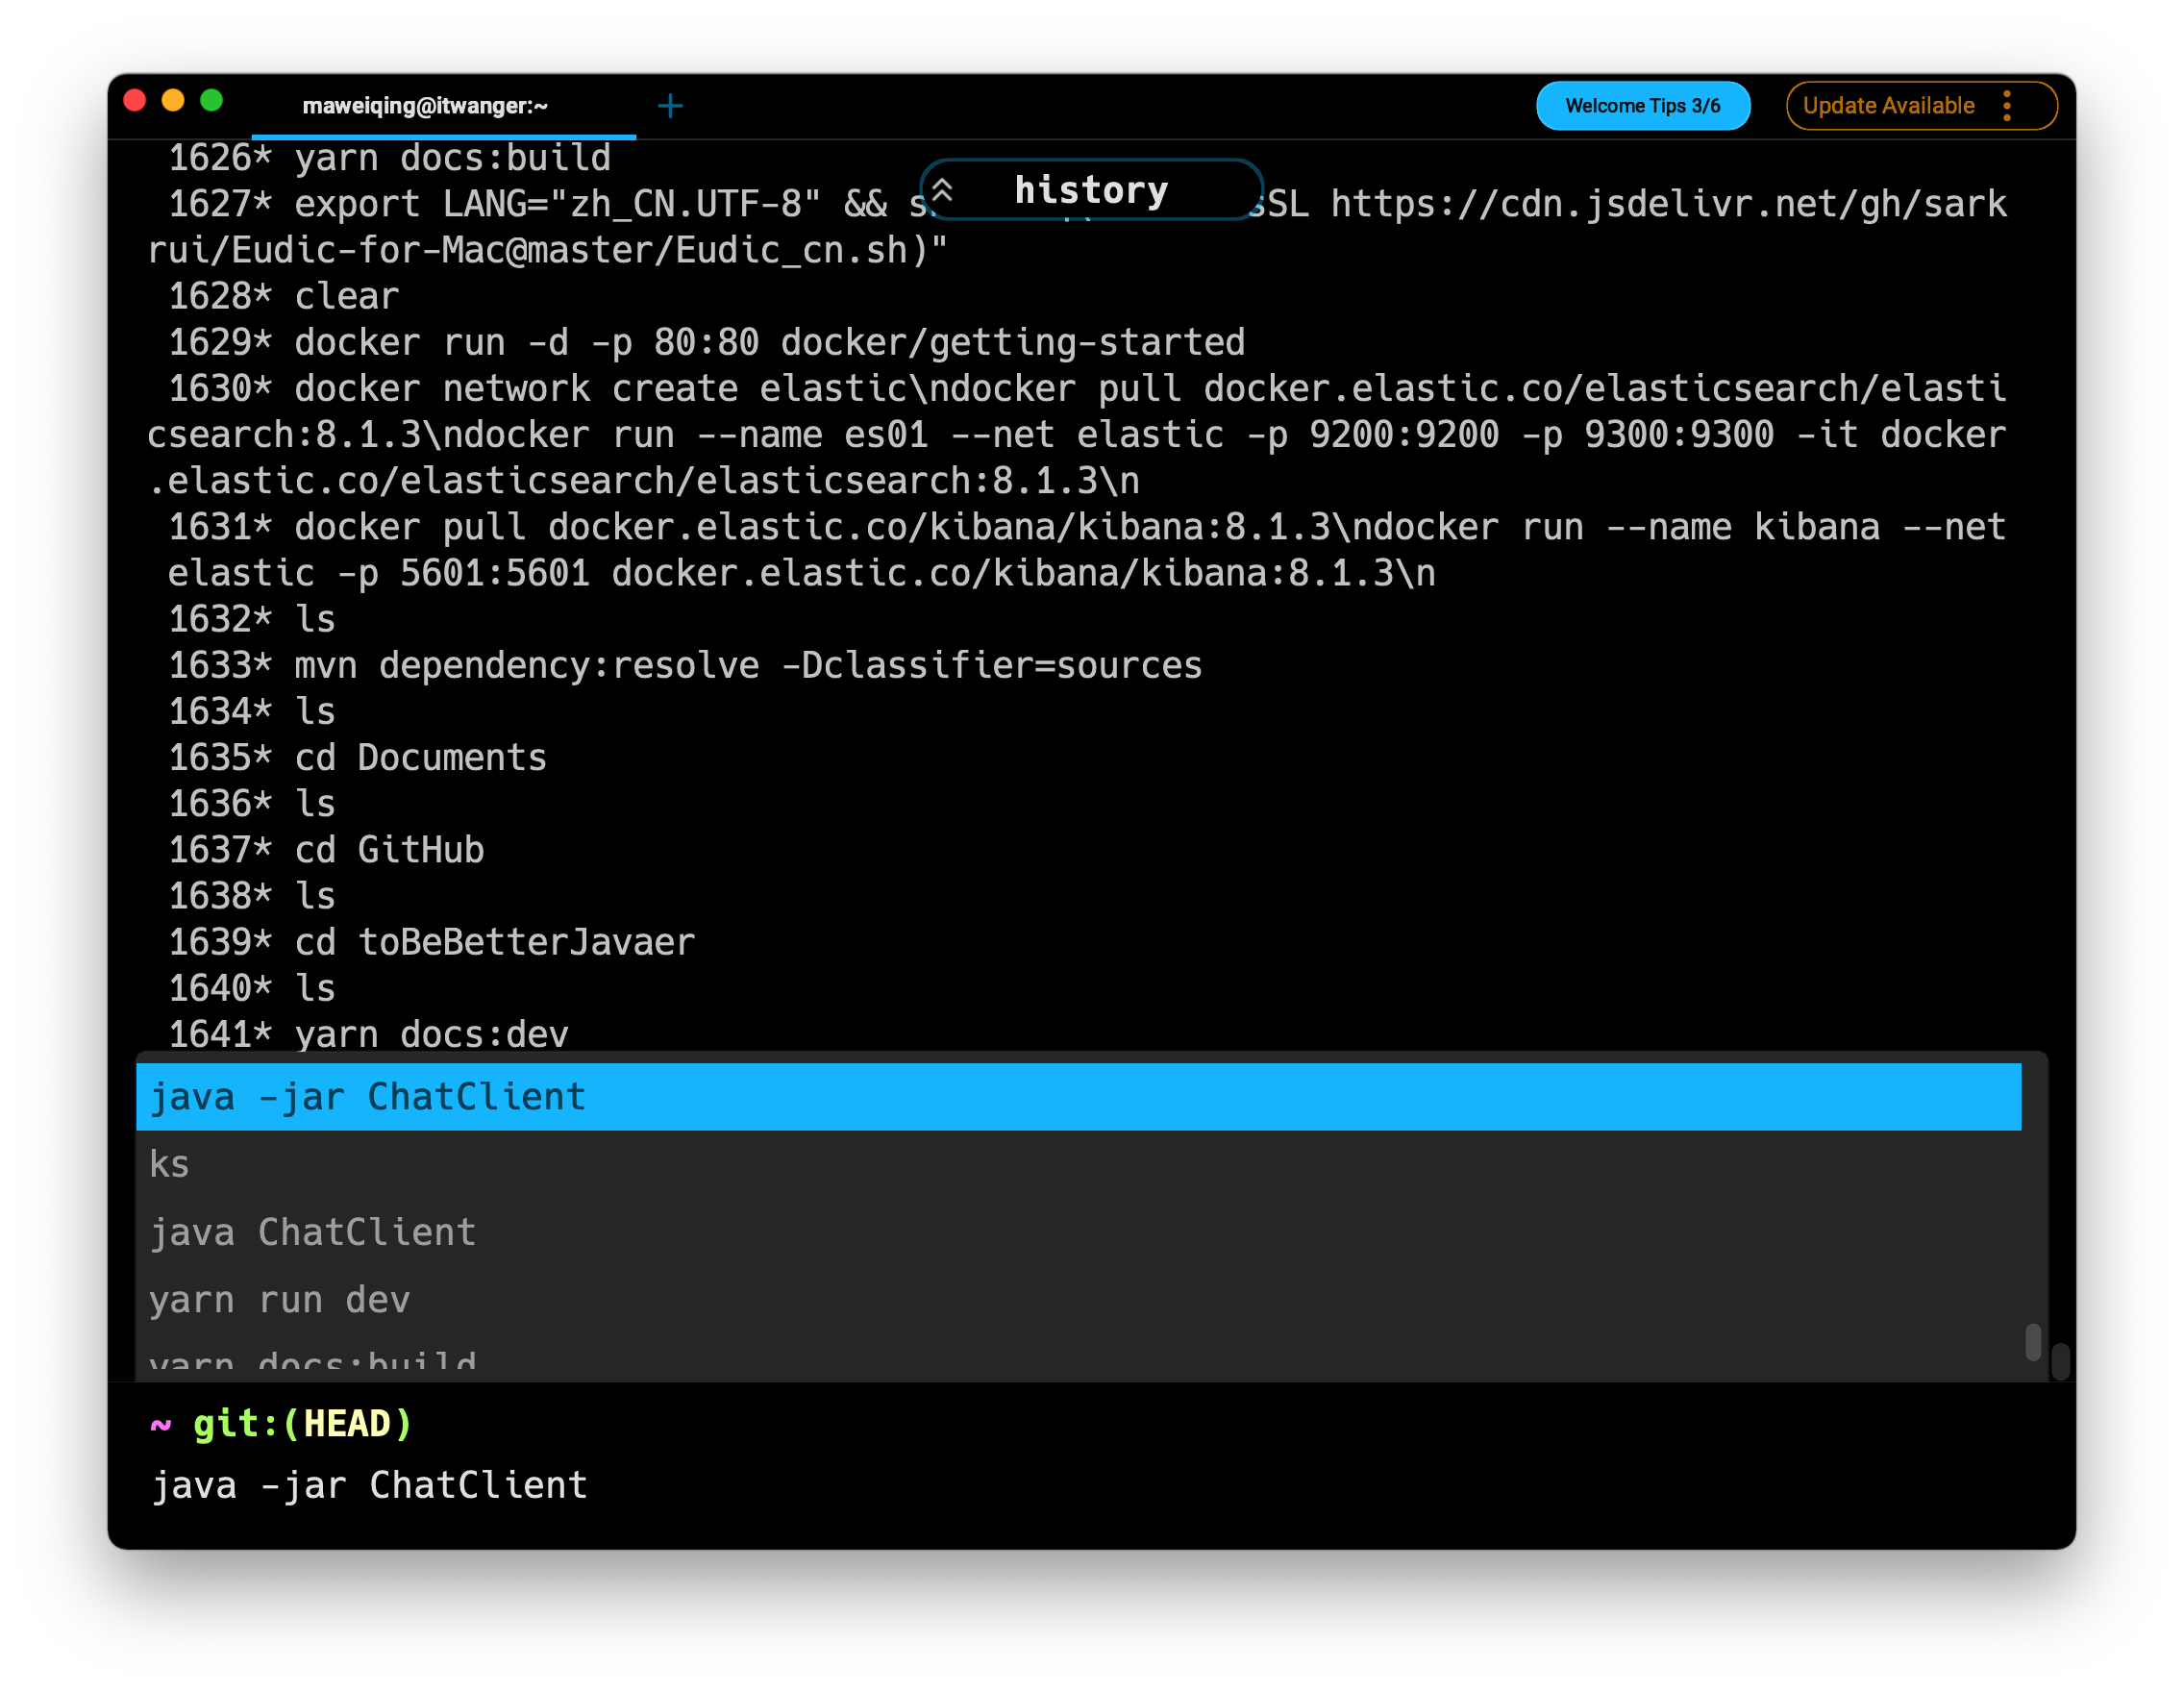Open the three-dot menu beside Update Available
The image size is (2184, 1692).
[2006, 106]
